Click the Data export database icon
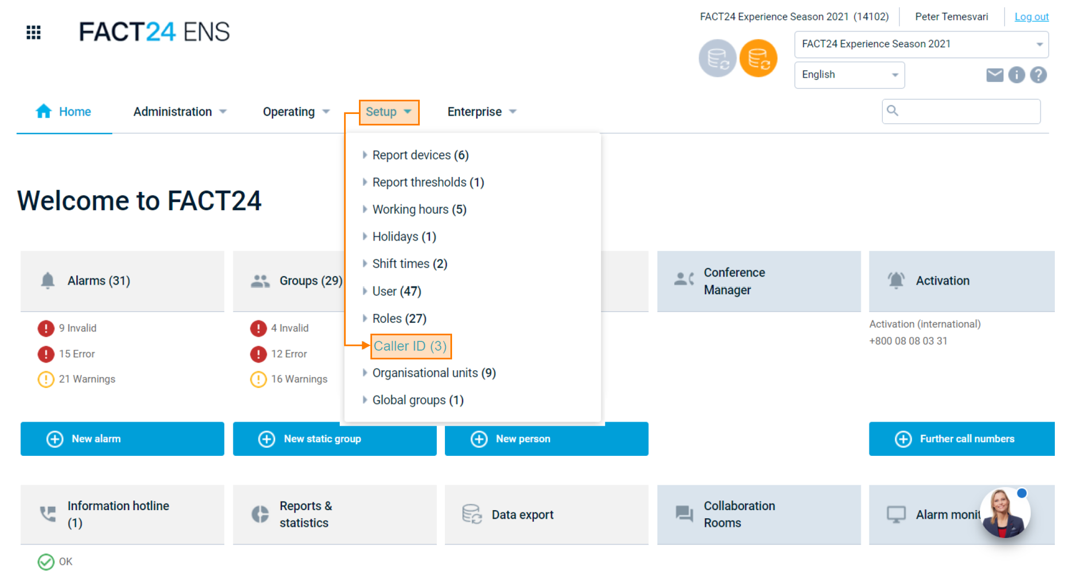The height and width of the screenshot is (572, 1074). coord(472,514)
